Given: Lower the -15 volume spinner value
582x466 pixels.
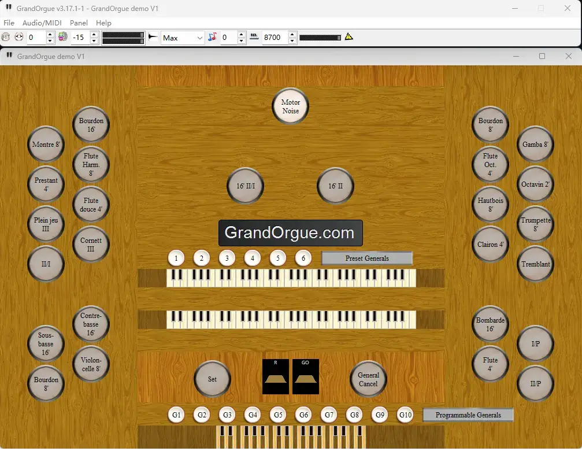Looking at the screenshot, I should click(94, 40).
